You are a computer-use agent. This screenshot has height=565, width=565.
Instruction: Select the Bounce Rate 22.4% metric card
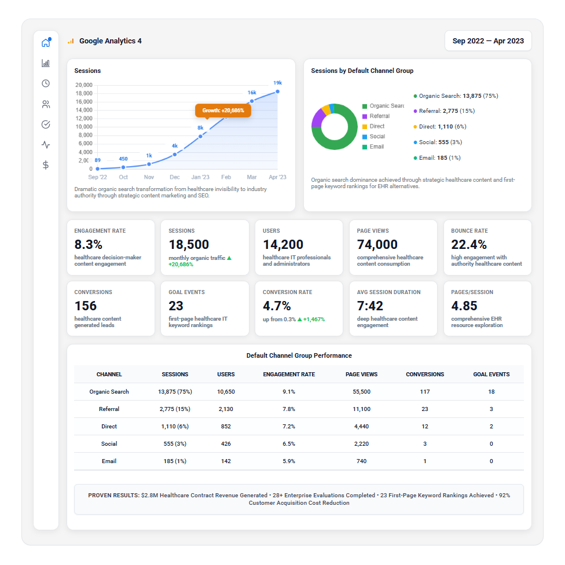point(487,247)
